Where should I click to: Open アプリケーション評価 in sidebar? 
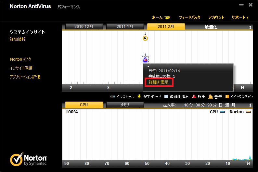pos(25,77)
